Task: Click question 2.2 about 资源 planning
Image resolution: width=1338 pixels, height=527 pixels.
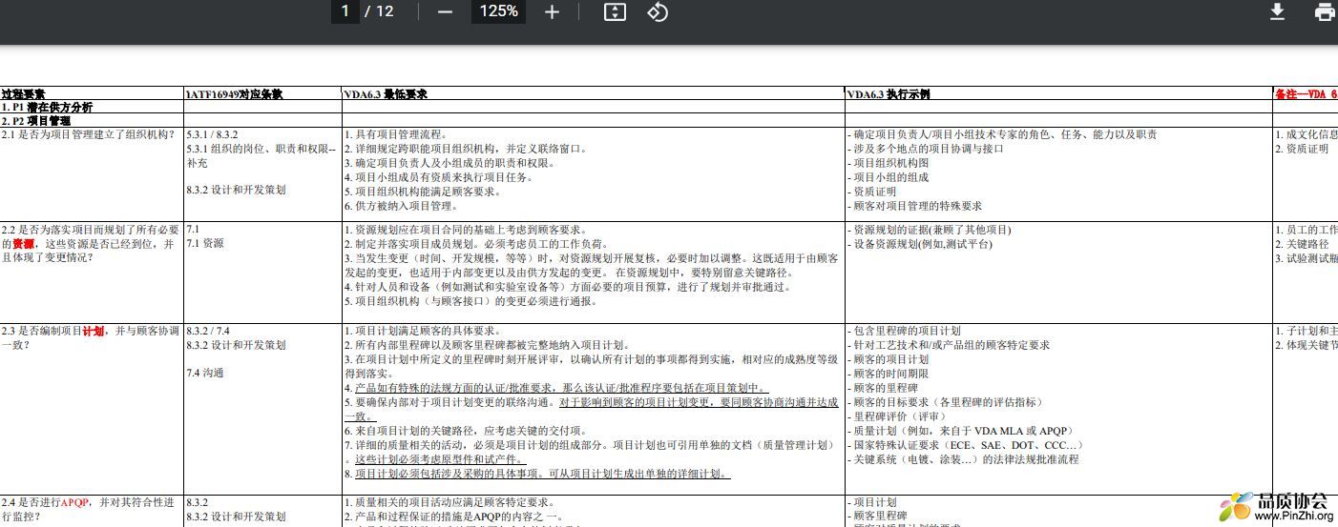Action: click(91, 244)
